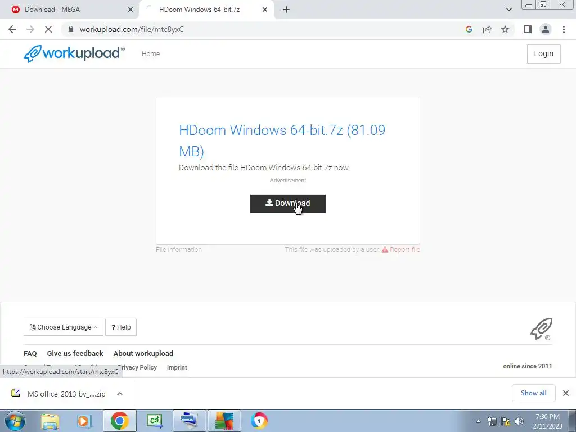Open the tab search chevron
This screenshot has height=432, width=576.
point(508,10)
